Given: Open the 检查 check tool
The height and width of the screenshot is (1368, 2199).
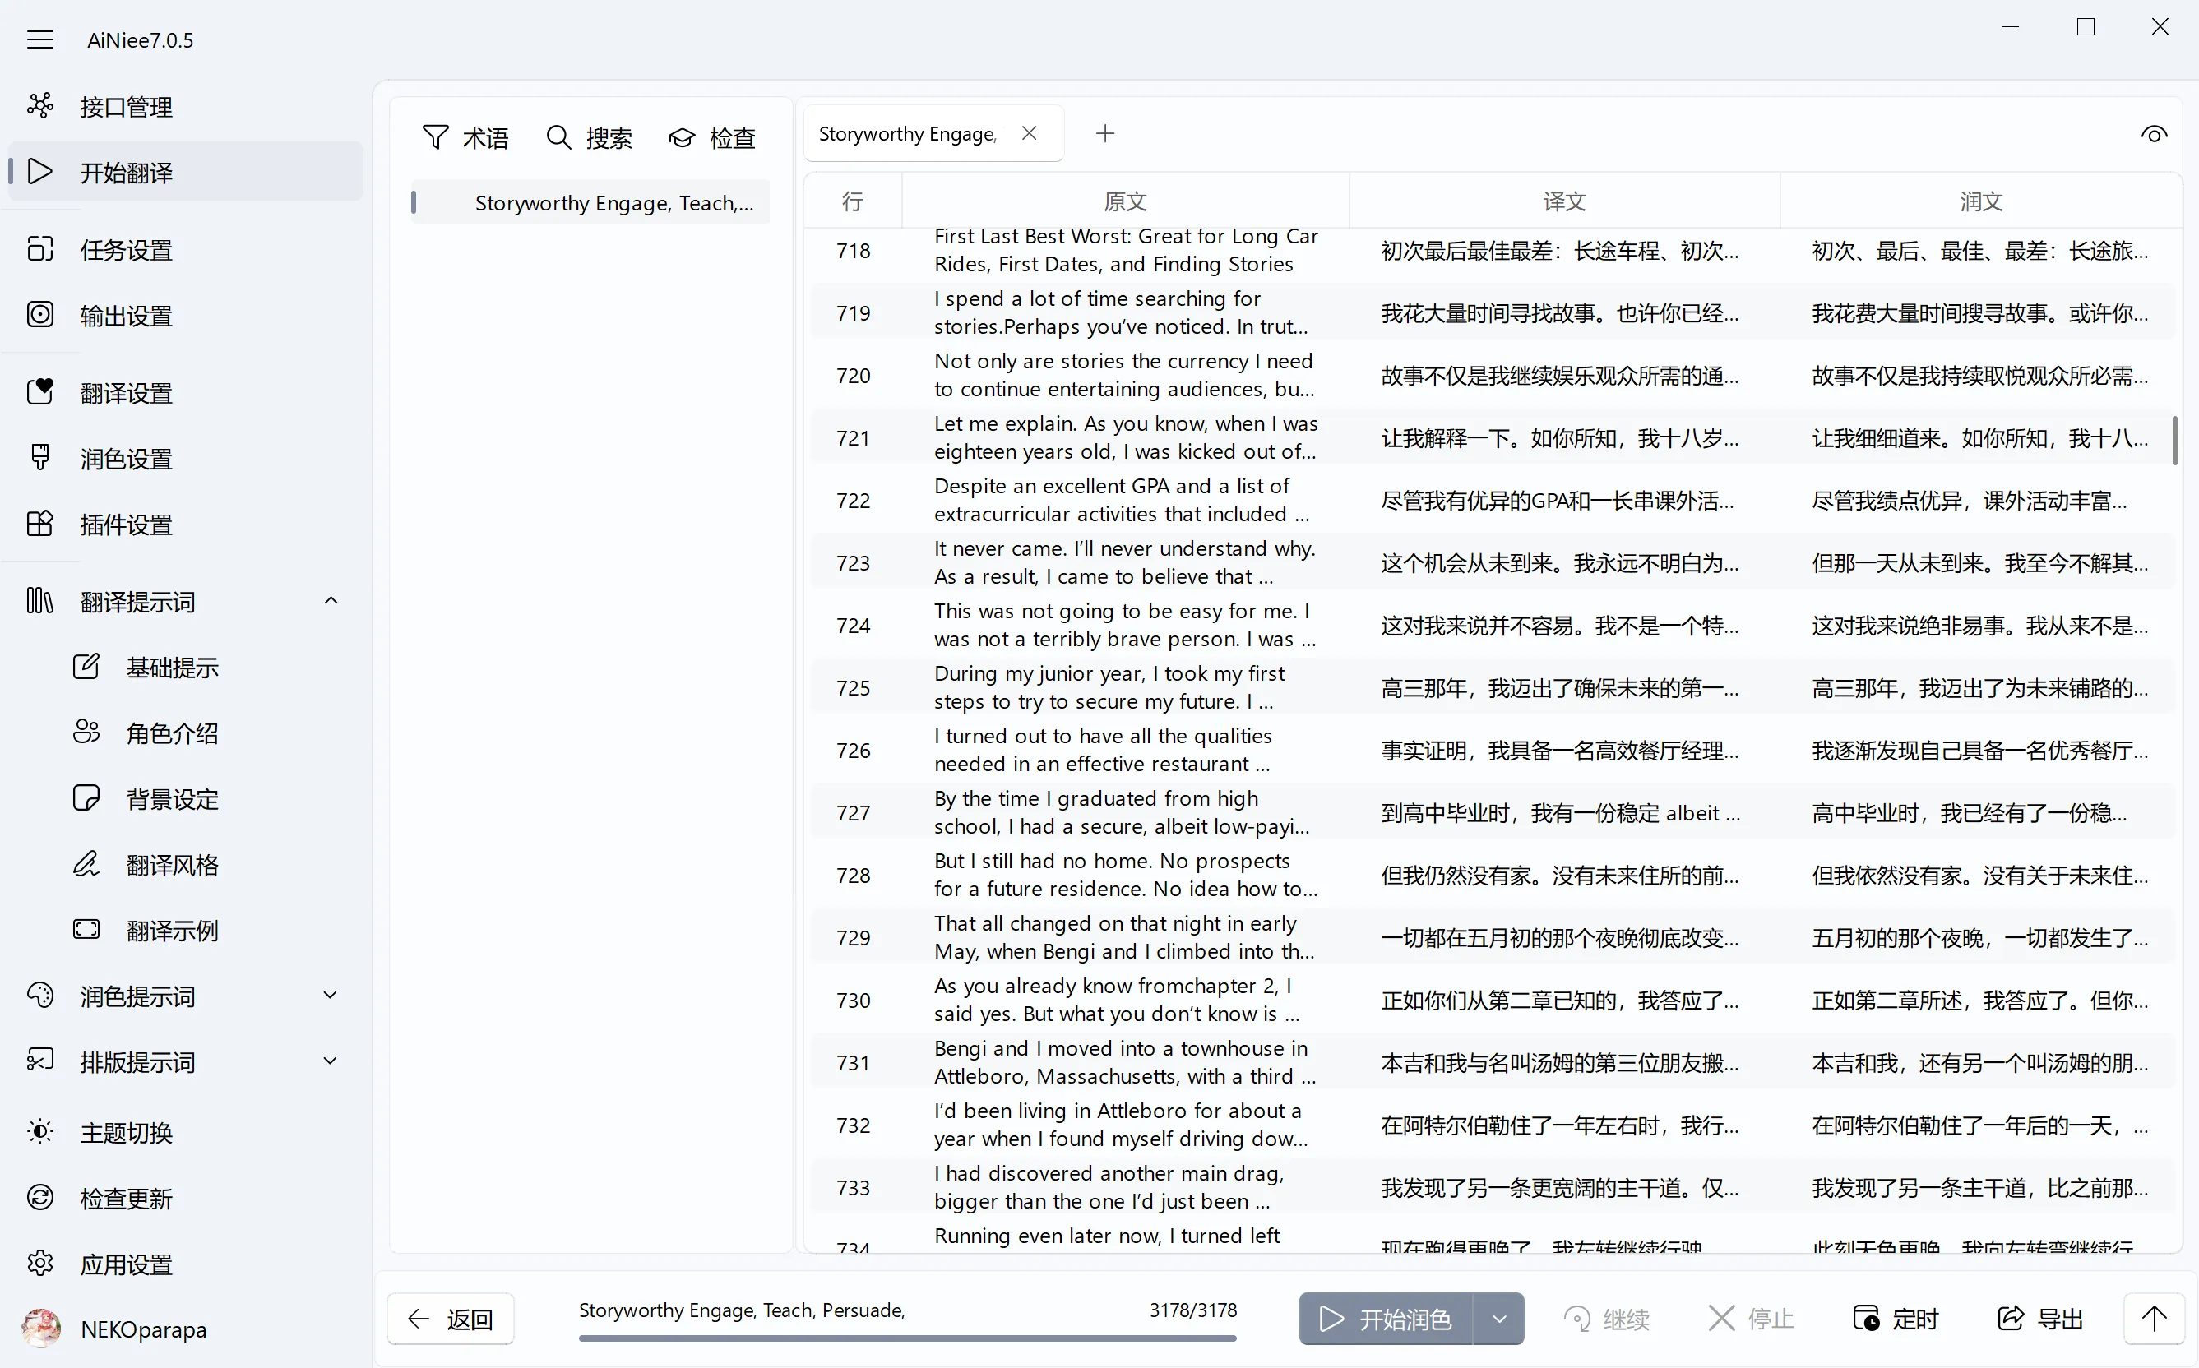Looking at the screenshot, I should [x=712, y=137].
